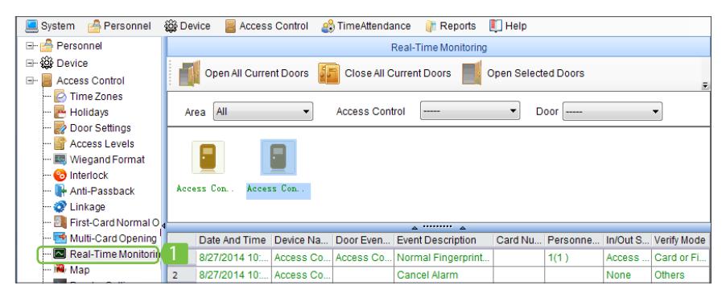
Task: Select Access Control in the navigation tree
Action: (x=90, y=81)
